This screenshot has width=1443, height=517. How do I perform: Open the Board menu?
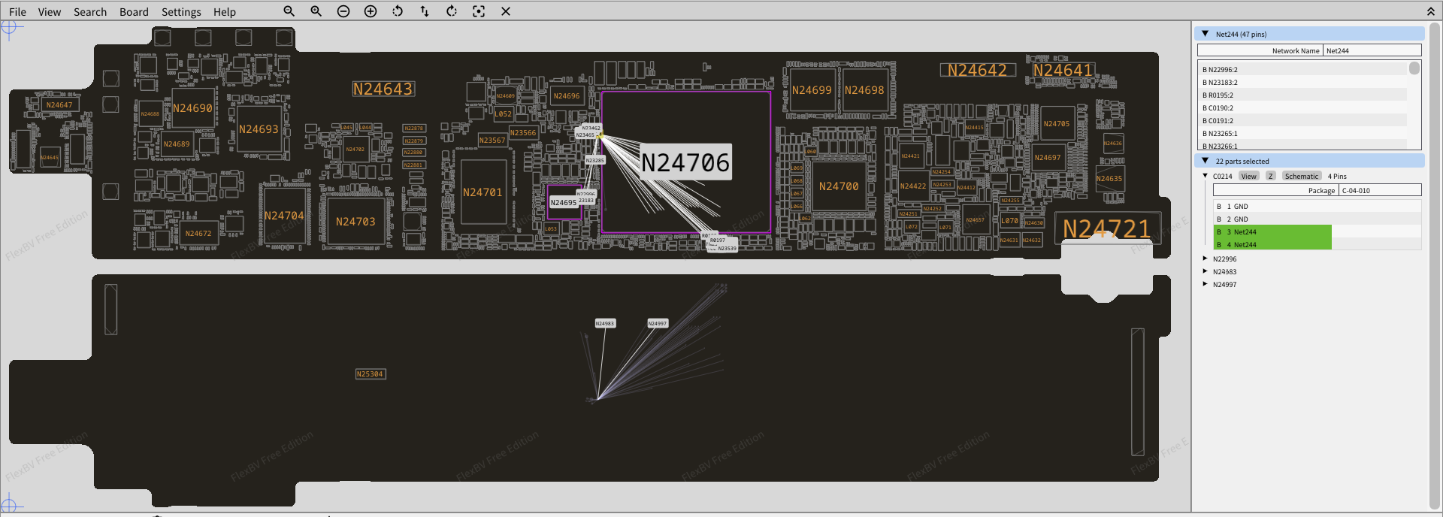(x=134, y=12)
